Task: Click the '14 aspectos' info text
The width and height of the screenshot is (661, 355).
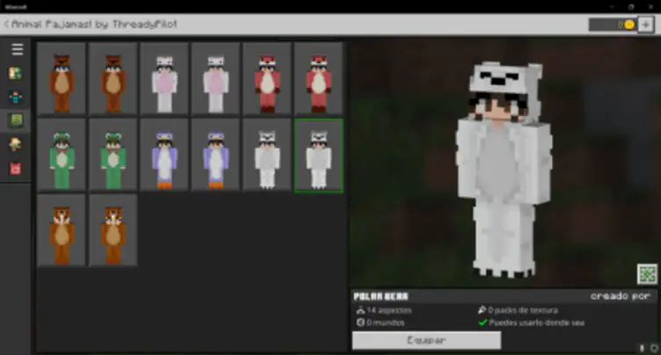Action: (389, 310)
